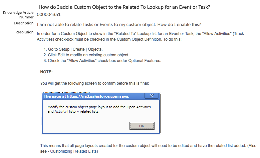The height and width of the screenshot is (158, 260).
Task: Click the OK button in dialog
Action: [x=142, y=126]
